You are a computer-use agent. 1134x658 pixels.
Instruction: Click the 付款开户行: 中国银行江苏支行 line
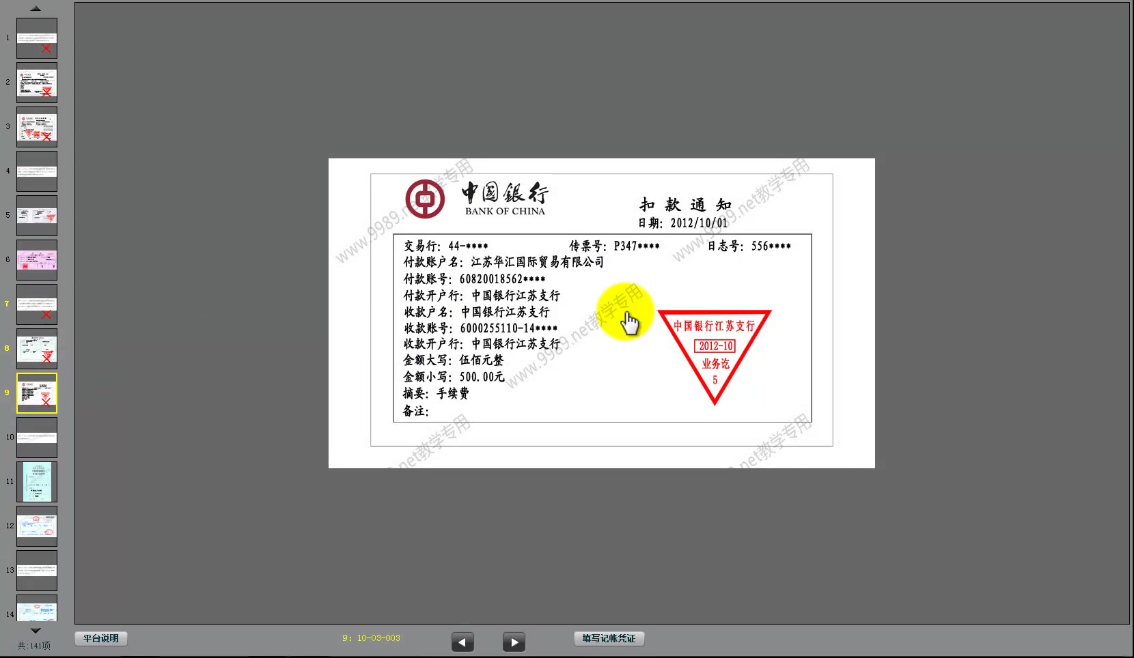482,296
